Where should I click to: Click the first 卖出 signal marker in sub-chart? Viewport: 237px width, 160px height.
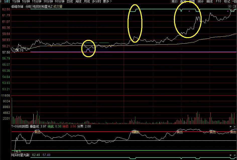click(37, 132)
